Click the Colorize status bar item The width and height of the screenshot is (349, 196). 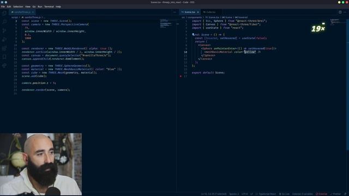(x=302, y=194)
